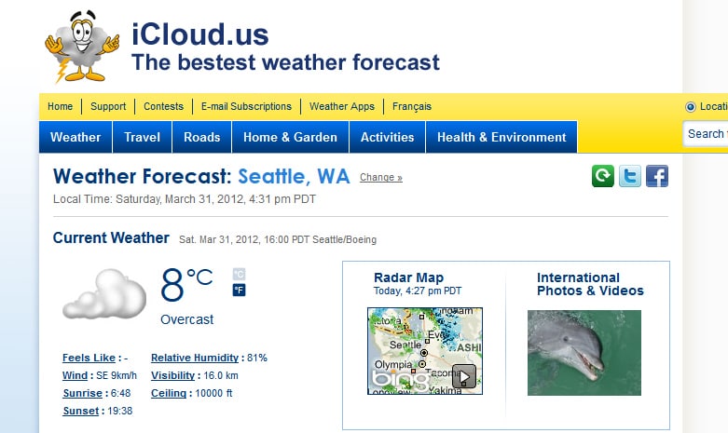Open the E-mail Subscriptions link
The height and width of the screenshot is (433, 728).
(x=246, y=107)
